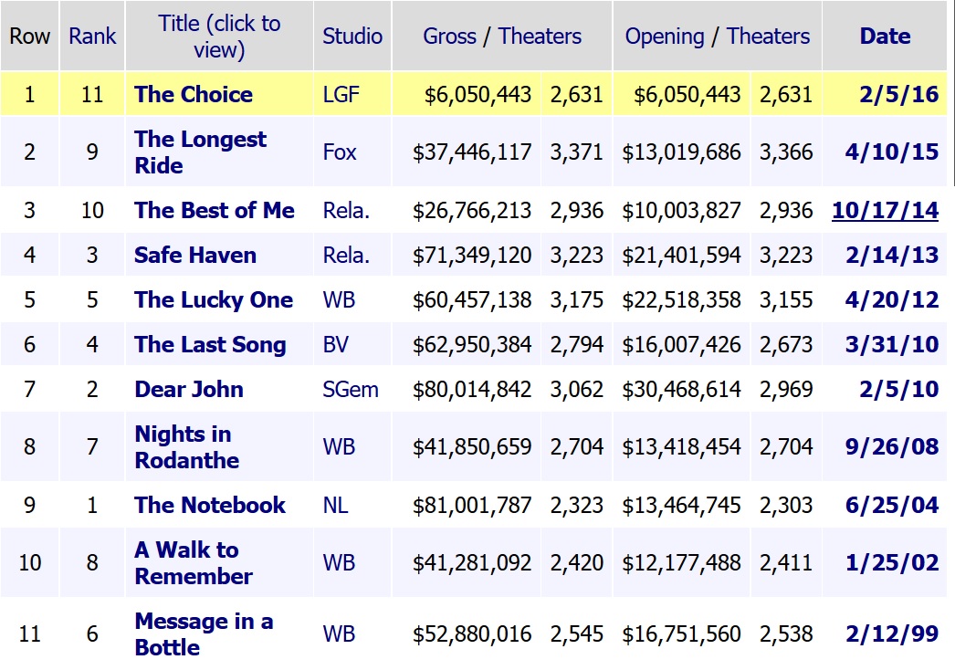The width and height of the screenshot is (955, 670).
Task: Sort by Opening column header
Action: tap(663, 37)
